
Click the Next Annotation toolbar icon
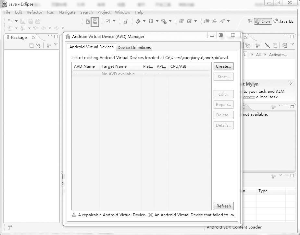(10, 28)
